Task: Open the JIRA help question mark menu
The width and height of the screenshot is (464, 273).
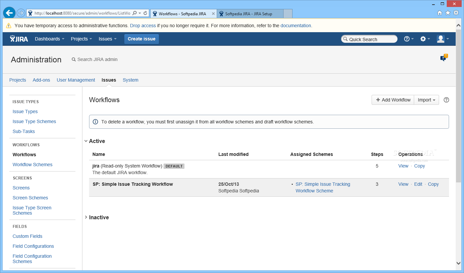Action: pyautogui.click(x=409, y=39)
